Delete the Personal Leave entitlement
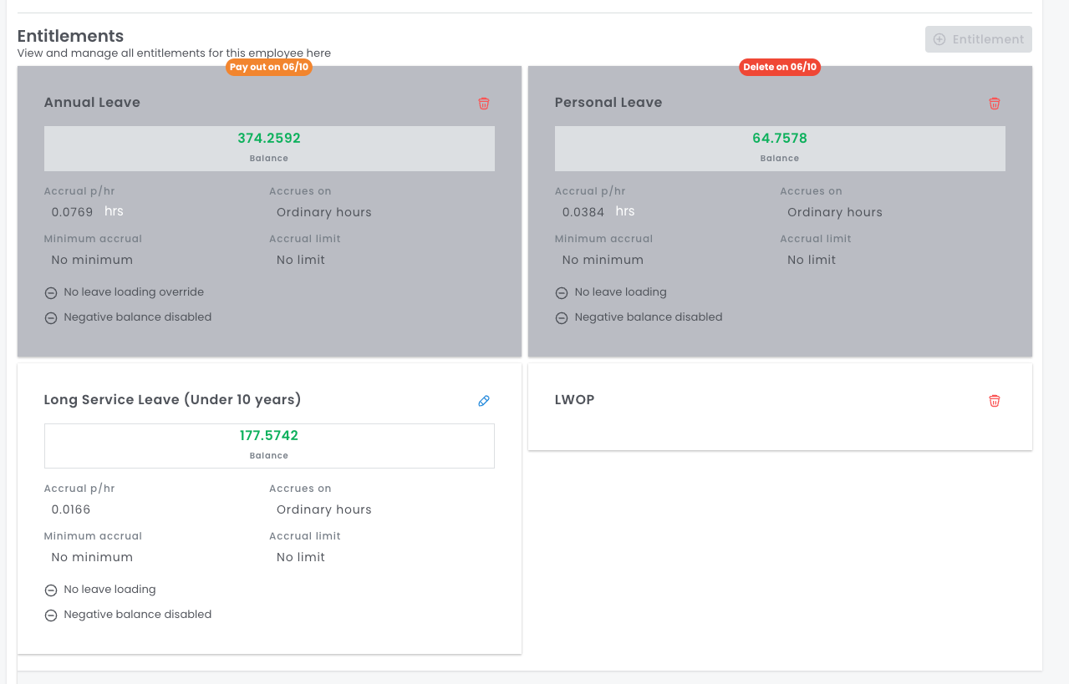Viewport: 1069px width, 684px height. point(994,104)
